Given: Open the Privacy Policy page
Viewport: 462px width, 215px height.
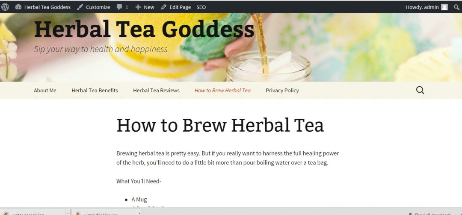Looking at the screenshot, I should point(282,91).
